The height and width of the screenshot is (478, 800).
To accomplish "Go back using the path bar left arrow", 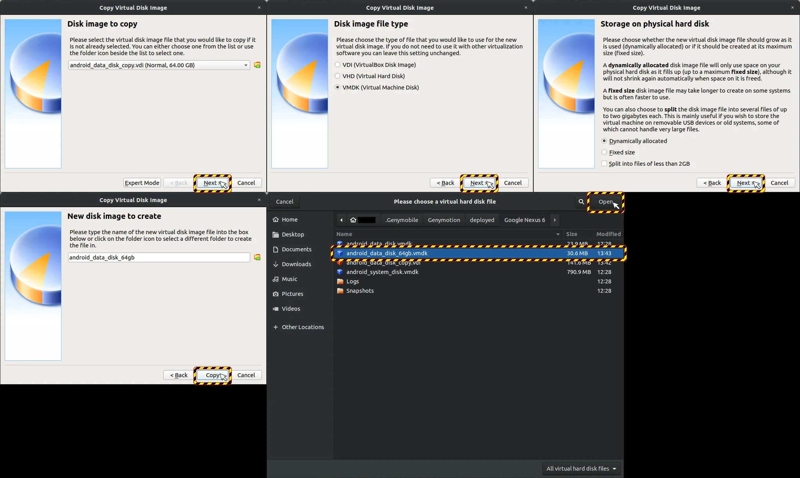I will [341, 220].
